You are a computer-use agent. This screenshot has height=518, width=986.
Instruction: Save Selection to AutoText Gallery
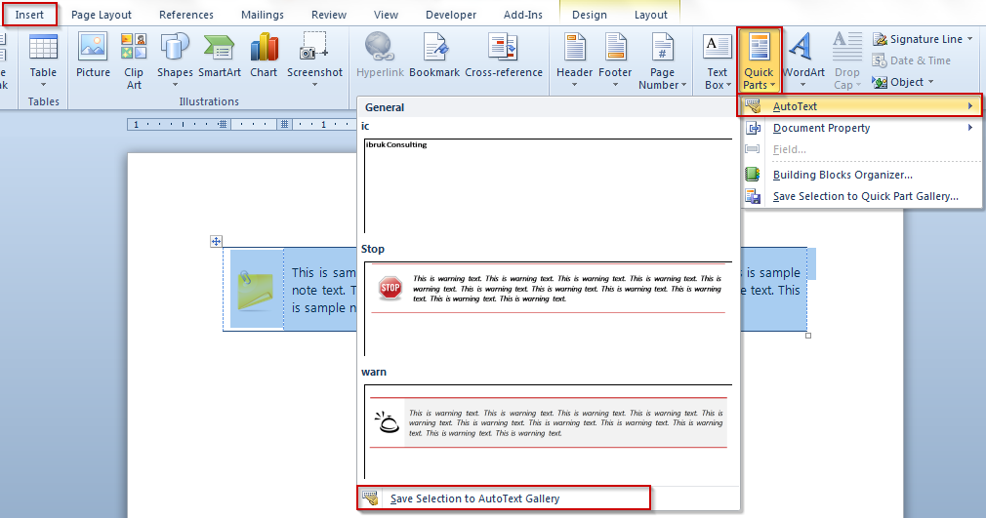coord(504,498)
